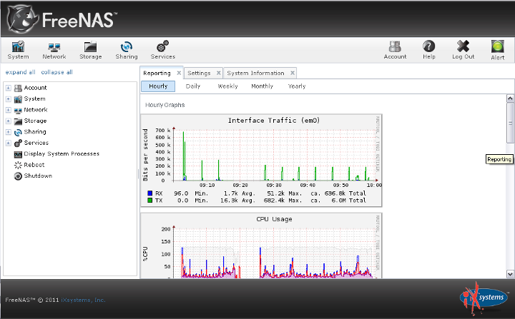515x319 pixels.
Task: Click the Account icon in tree
Action: coord(18,88)
